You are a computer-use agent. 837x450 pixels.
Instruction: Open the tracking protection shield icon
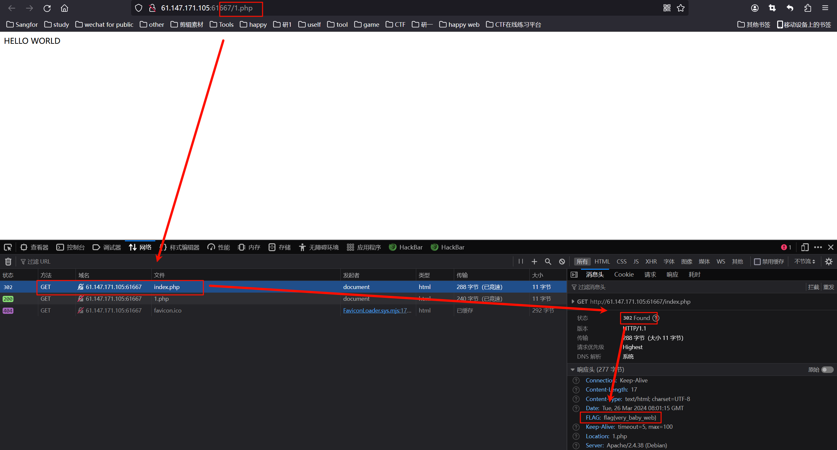click(139, 8)
